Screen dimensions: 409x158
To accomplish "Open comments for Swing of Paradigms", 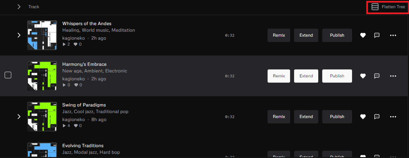I will (x=377, y=117).
